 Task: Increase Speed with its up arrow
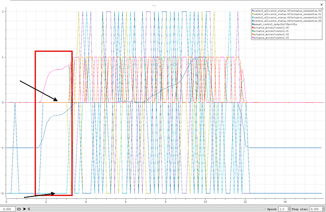290,208
